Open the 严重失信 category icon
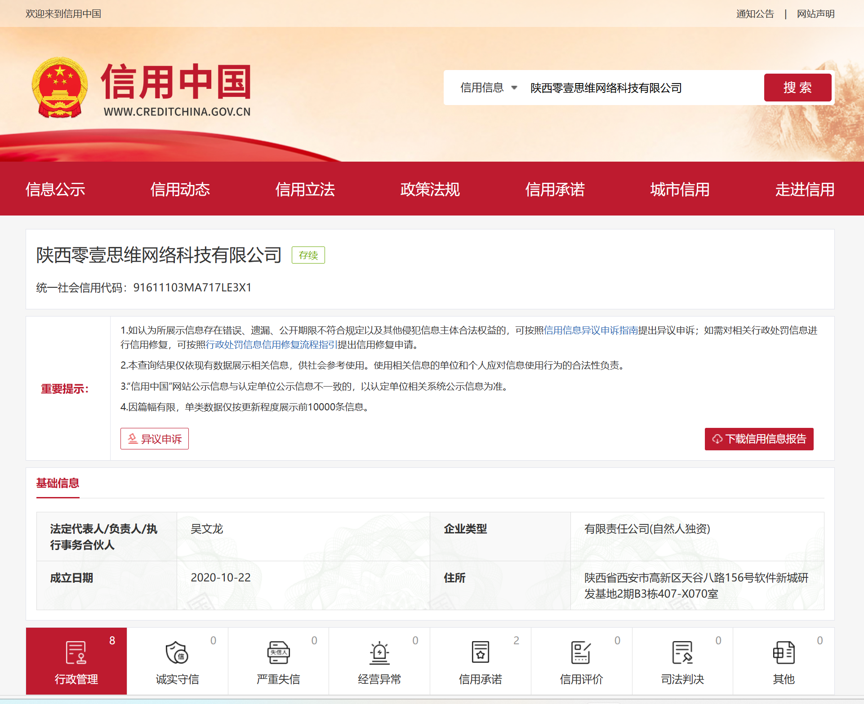 click(278, 652)
